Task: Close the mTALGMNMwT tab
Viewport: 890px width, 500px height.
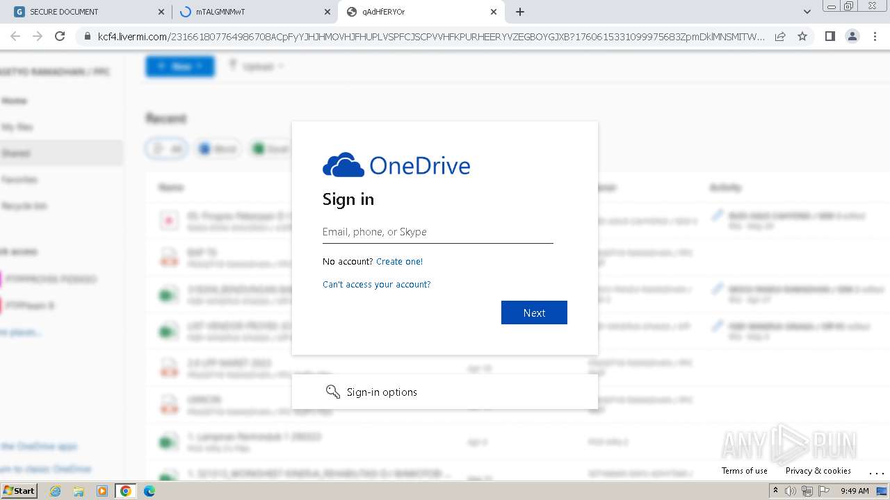Action: coord(327,12)
